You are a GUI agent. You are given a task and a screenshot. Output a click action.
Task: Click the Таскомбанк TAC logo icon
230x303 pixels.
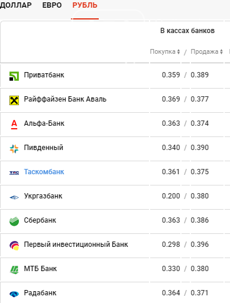pyautogui.click(x=14, y=173)
